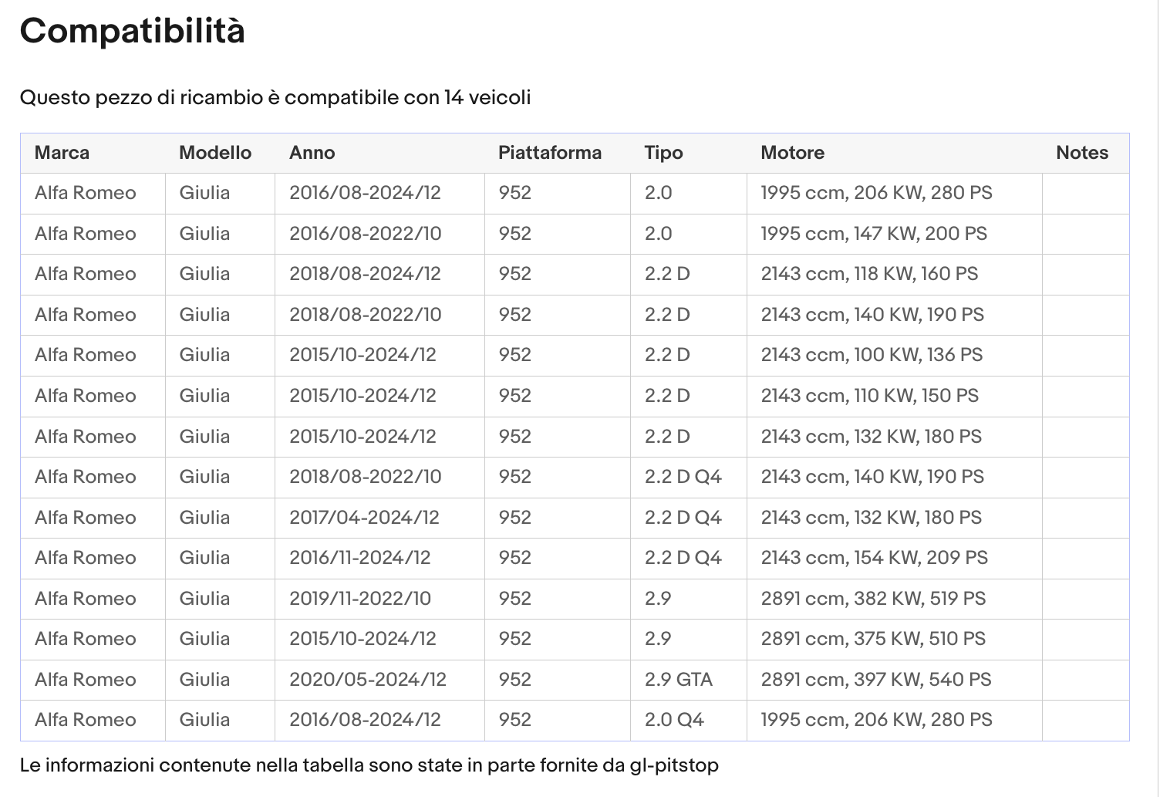Click the Marca column header
This screenshot has width=1160, height=797.
pos(62,153)
